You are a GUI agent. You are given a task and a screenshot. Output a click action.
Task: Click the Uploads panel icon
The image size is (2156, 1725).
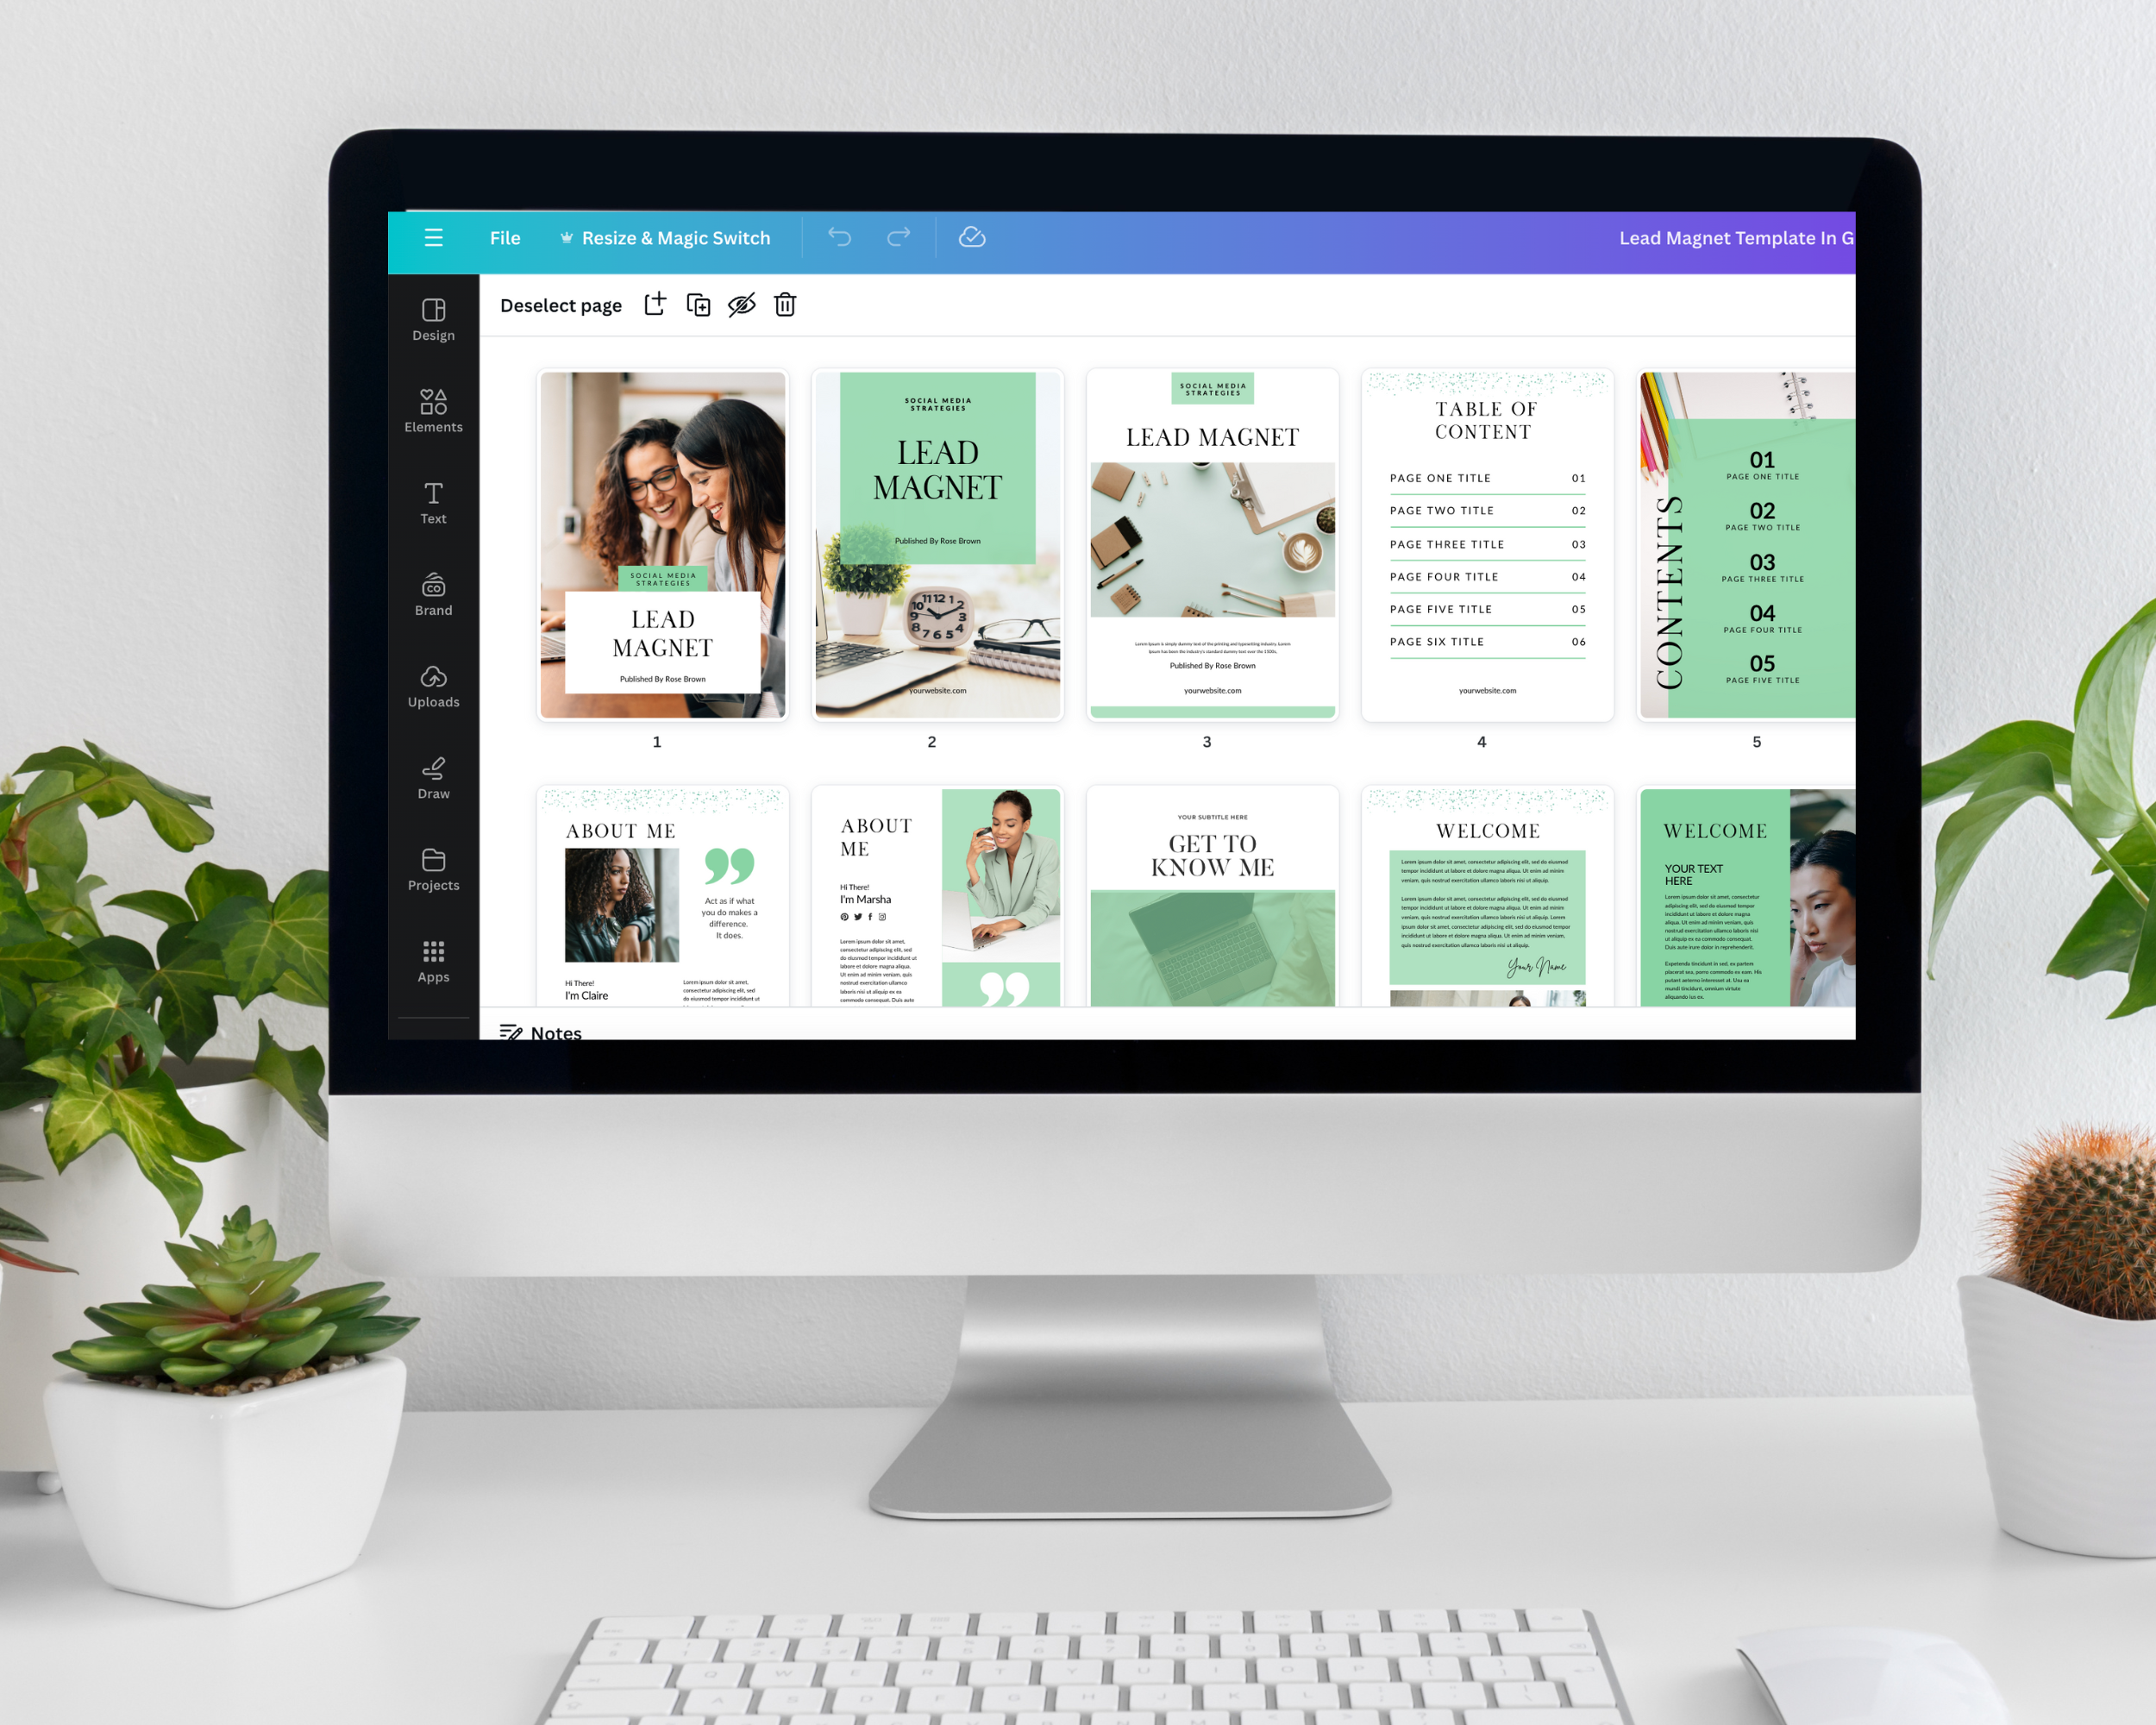(433, 683)
